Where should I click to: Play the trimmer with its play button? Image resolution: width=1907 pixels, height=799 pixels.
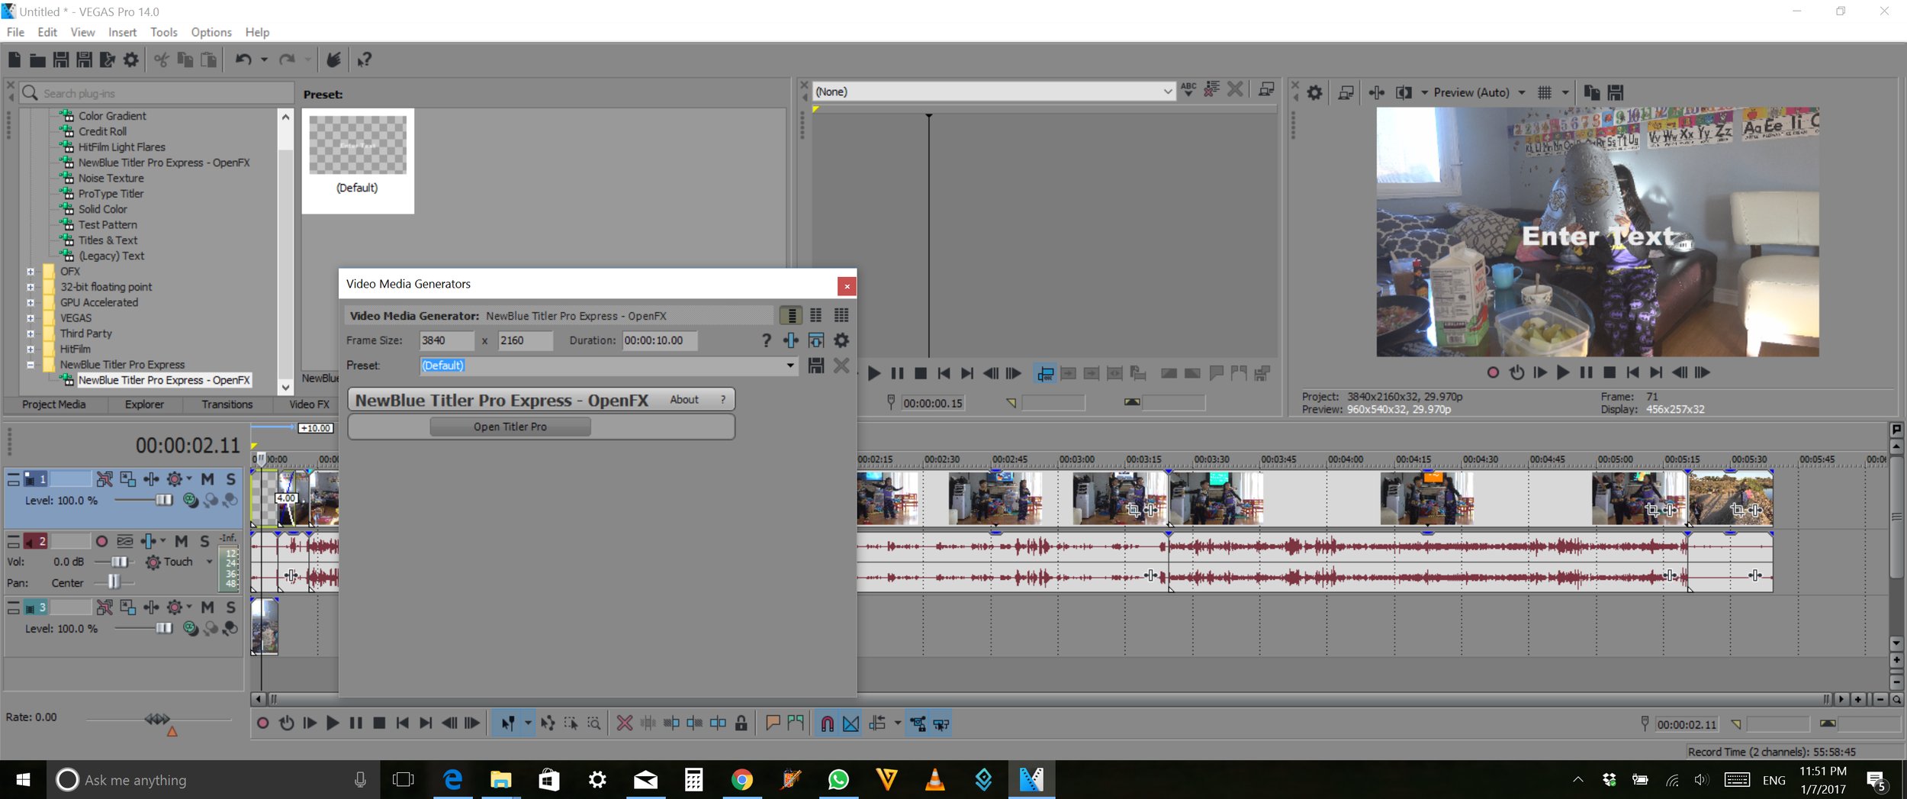coord(874,373)
